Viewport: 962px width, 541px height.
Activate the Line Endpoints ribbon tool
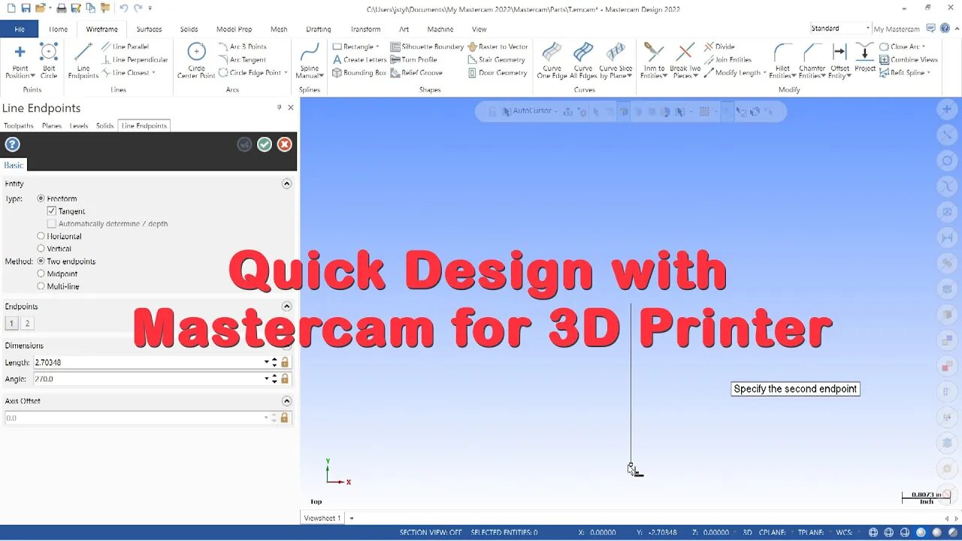point(83,60)
